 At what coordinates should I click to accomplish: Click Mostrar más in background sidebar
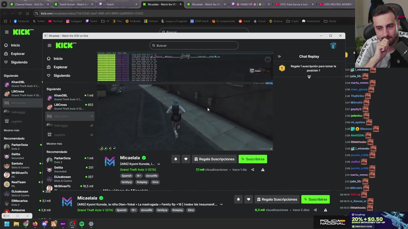click(x=11, y=130)
